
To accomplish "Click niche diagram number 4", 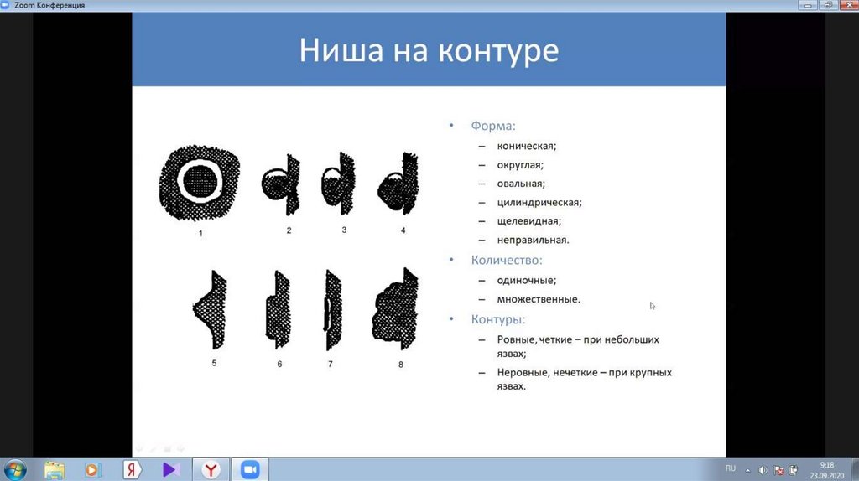I will click(x=398, y=184).
